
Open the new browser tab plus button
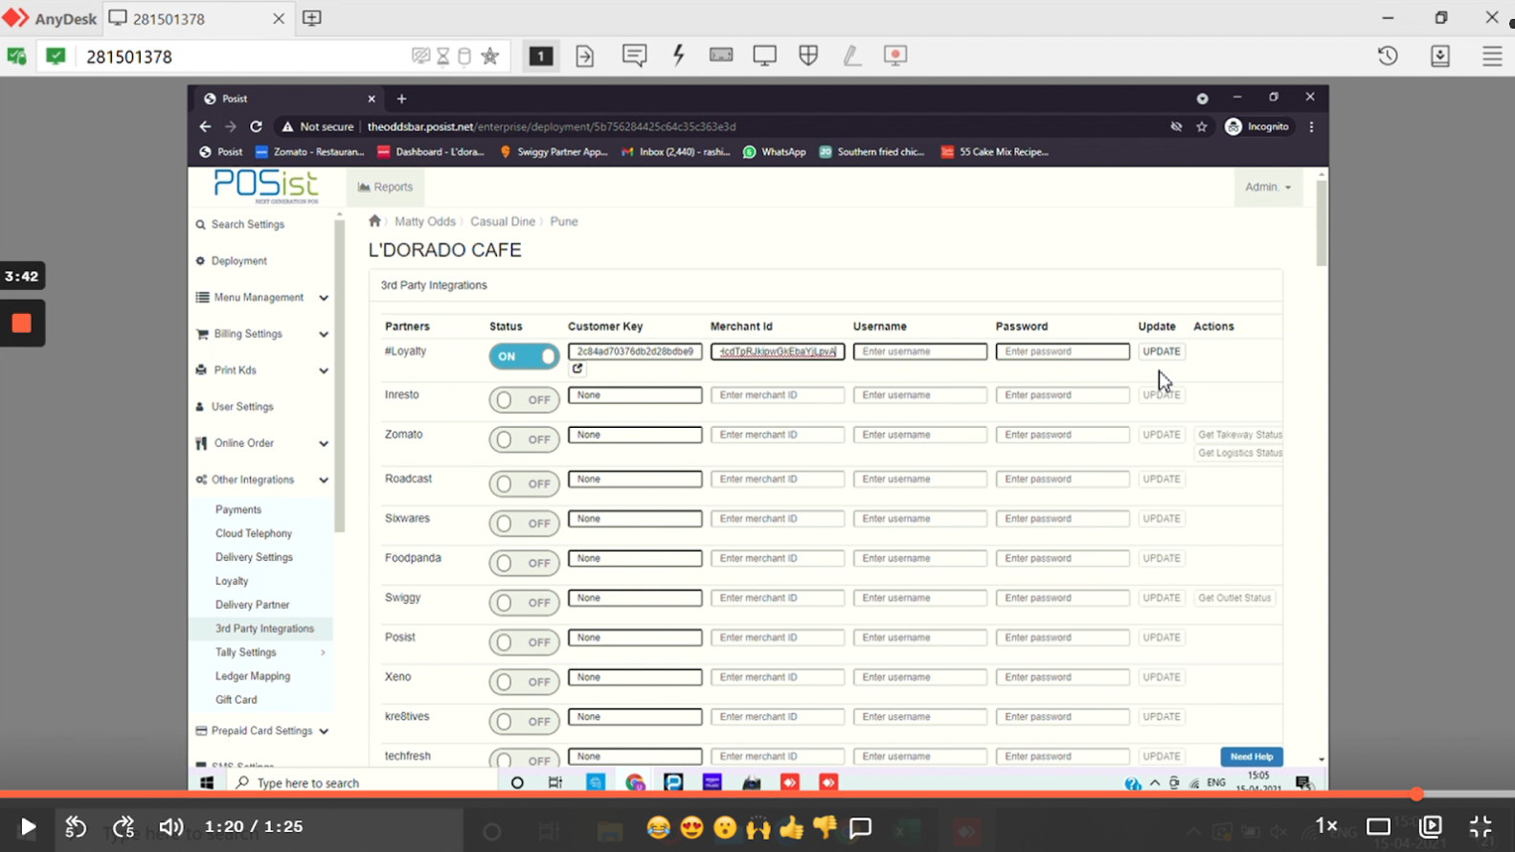[401, 99]
